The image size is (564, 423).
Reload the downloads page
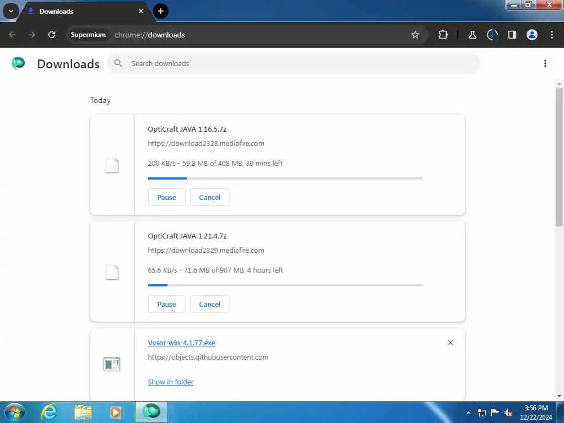point(52,35)
